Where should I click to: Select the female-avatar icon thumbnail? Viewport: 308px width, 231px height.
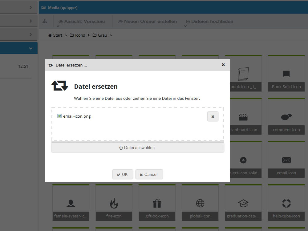coord(71,203)
